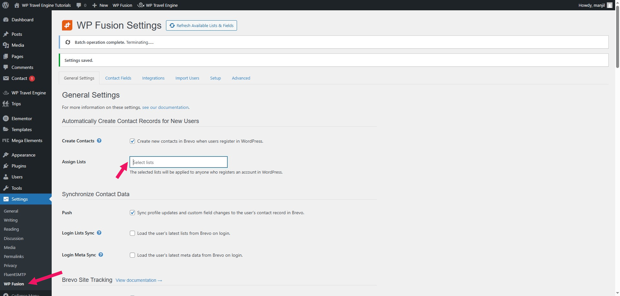Uncheck Create new contacts in Brevo option
Viewport: 620px width, 296px height.
(x=132, y=141)
